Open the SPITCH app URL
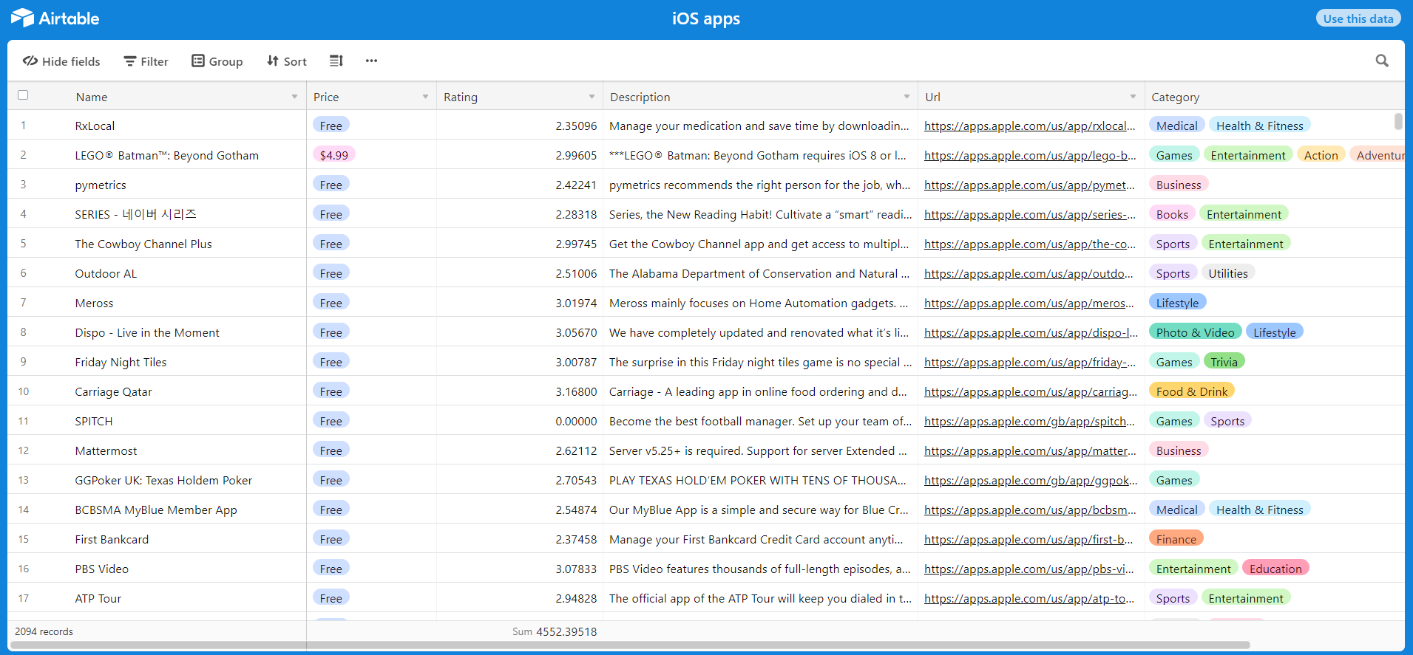This screenshot has width=1413, height=655. tap(1029, 421)
